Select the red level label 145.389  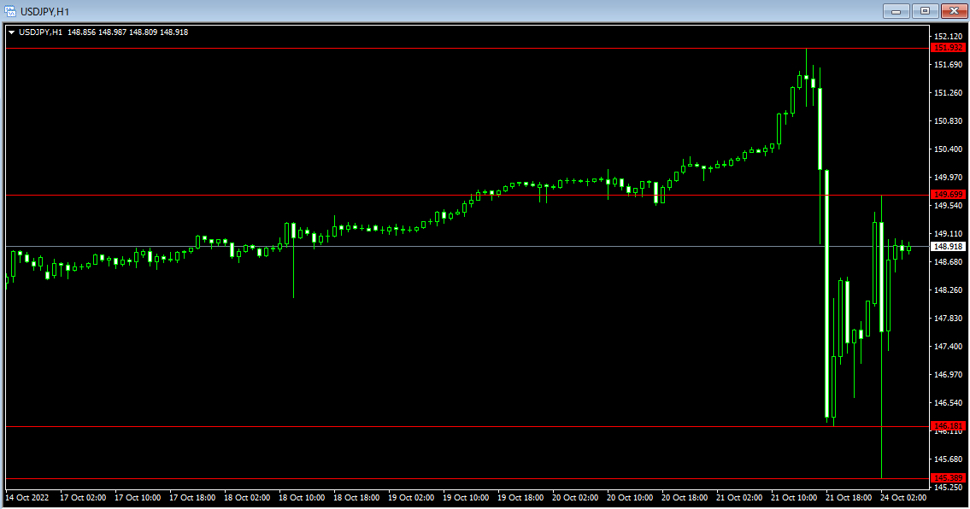948,477
